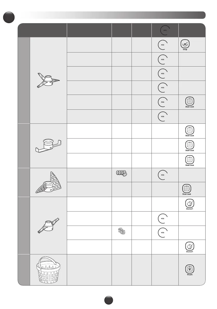Click the steam basket illustration

pos(48,270)
